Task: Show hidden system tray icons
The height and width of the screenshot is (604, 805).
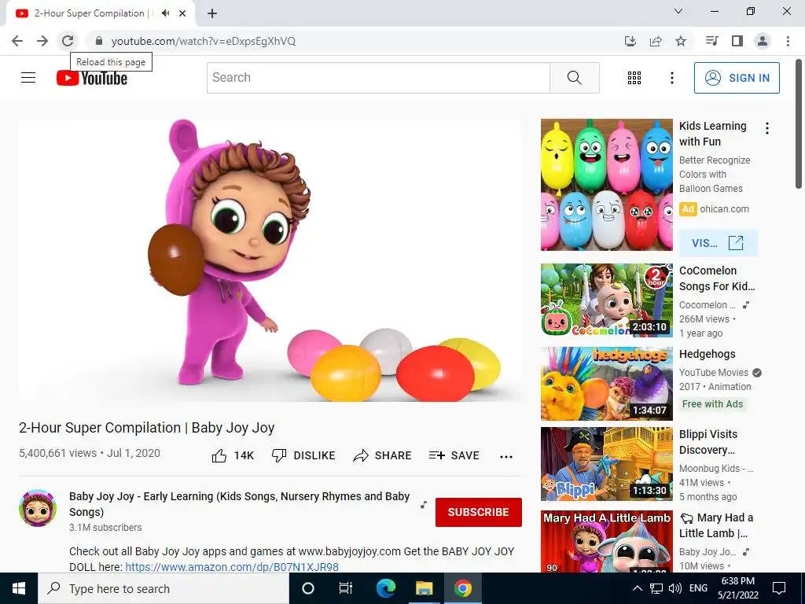Action: (637, 588)
